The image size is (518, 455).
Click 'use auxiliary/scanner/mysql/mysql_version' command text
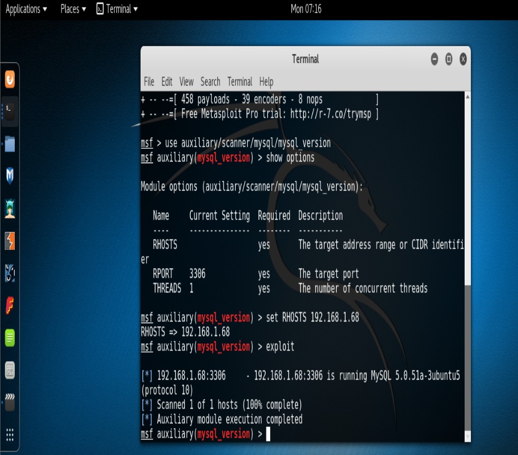pos(248,143)
